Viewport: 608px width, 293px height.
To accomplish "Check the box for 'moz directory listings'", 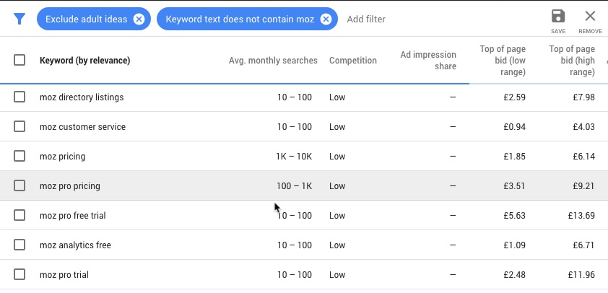I will (x=19, y=97).
